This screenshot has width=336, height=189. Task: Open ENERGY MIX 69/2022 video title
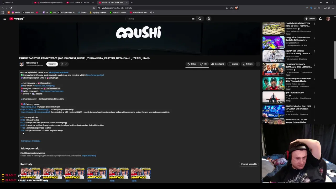tap(298, 52)
